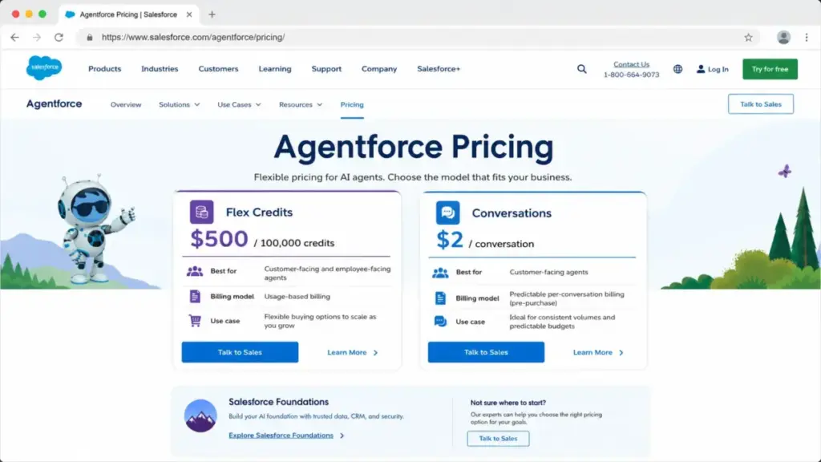821x462 pixels.
Task: Click Learn More in Conversations card
Action: [598, 353]
